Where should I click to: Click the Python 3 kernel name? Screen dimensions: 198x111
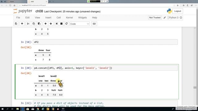pos(174,18)
